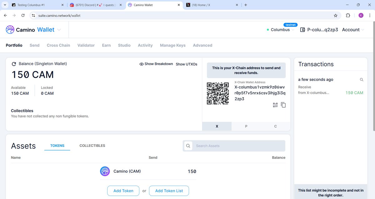Click Show UTXOs
Viewport: 375px width, 199px height.
tap(187, 64)
